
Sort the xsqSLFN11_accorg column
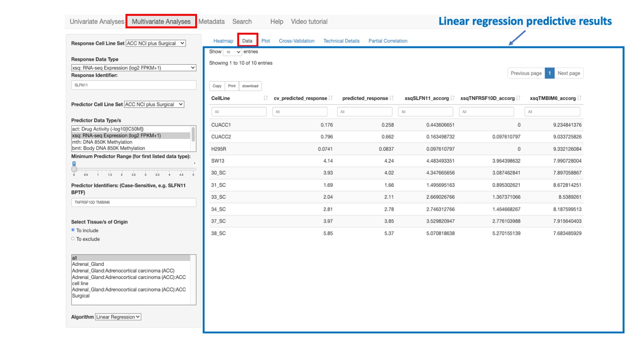click(453, 98)
